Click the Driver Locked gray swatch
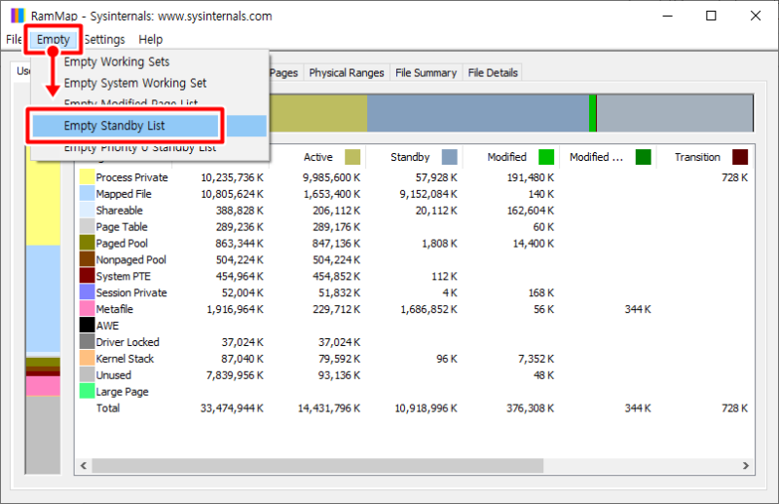 87,341
